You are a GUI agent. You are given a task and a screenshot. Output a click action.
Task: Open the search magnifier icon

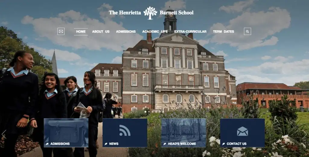click(247, 31)
